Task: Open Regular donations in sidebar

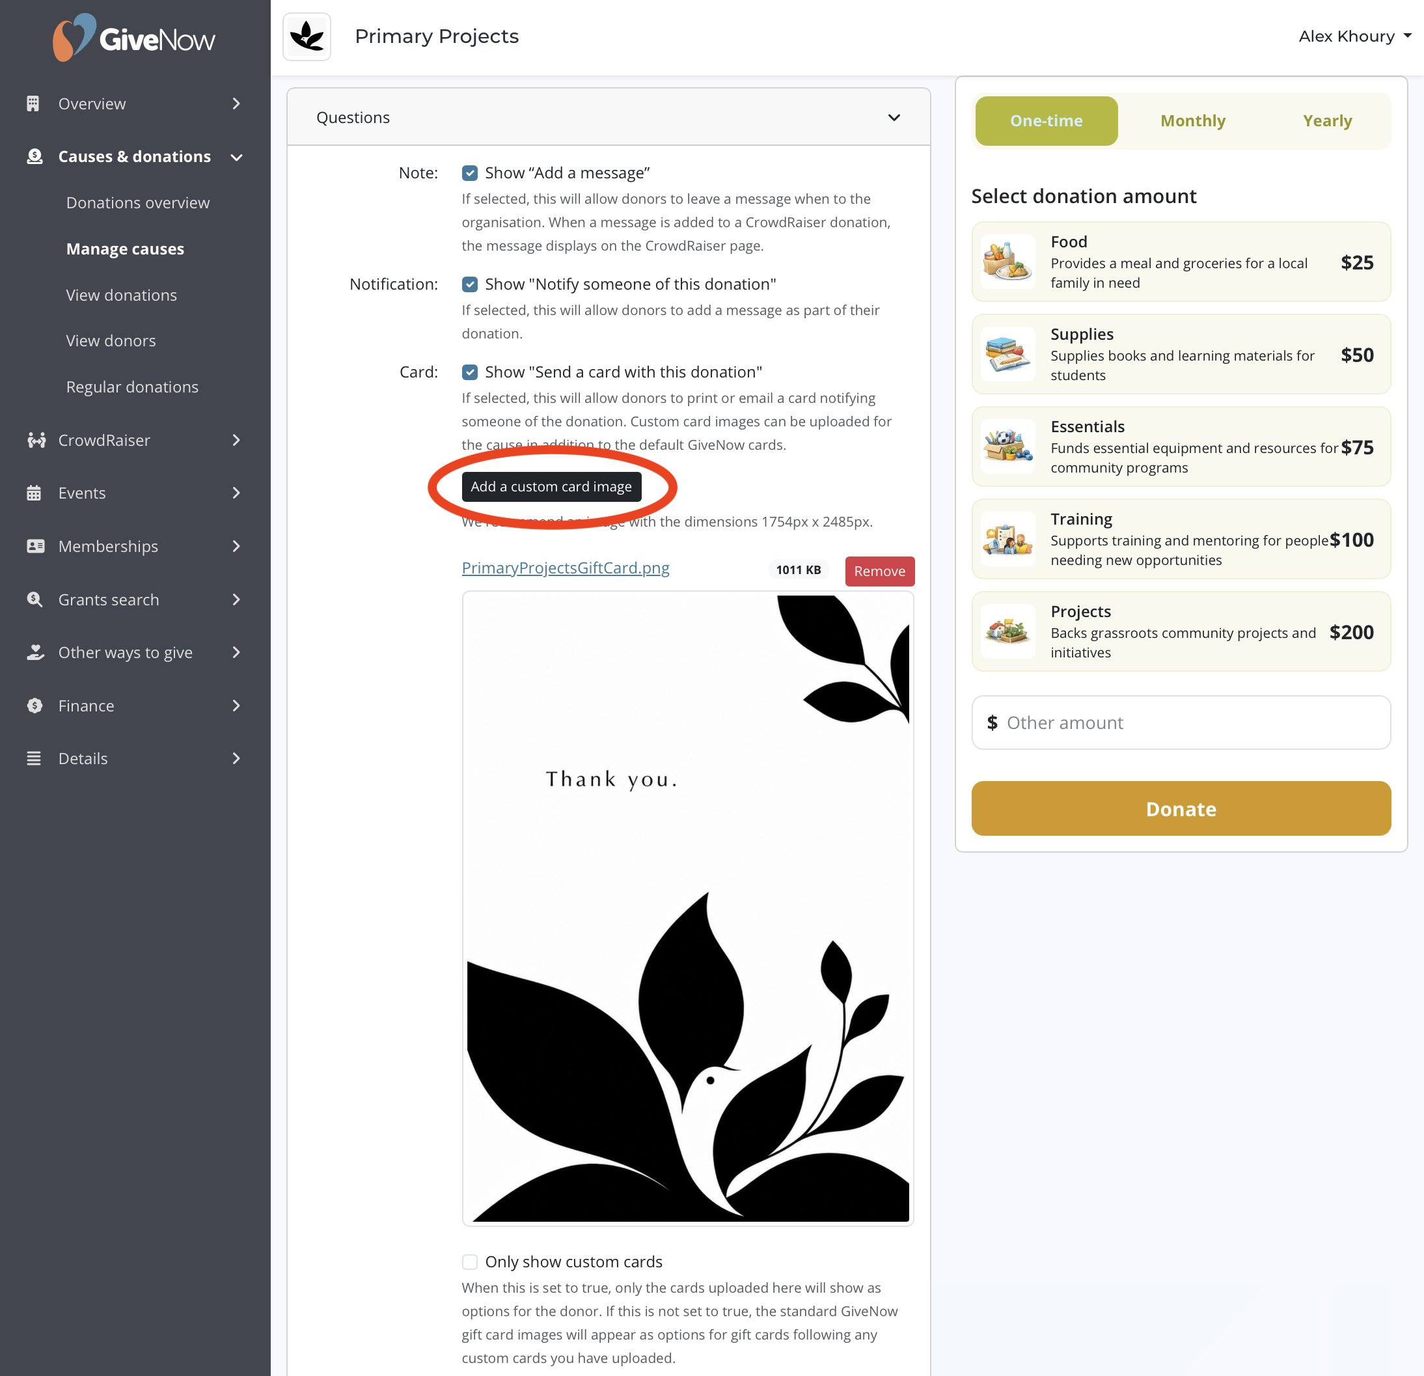Action: pos(132,387)
